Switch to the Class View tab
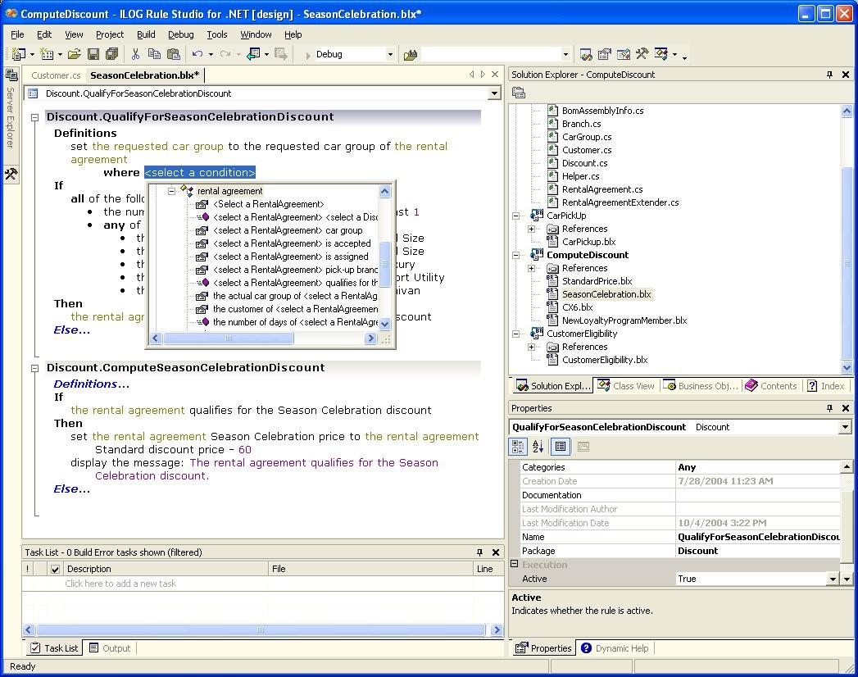The height and width of the screenshot is (677, 858). click(627, 386)
